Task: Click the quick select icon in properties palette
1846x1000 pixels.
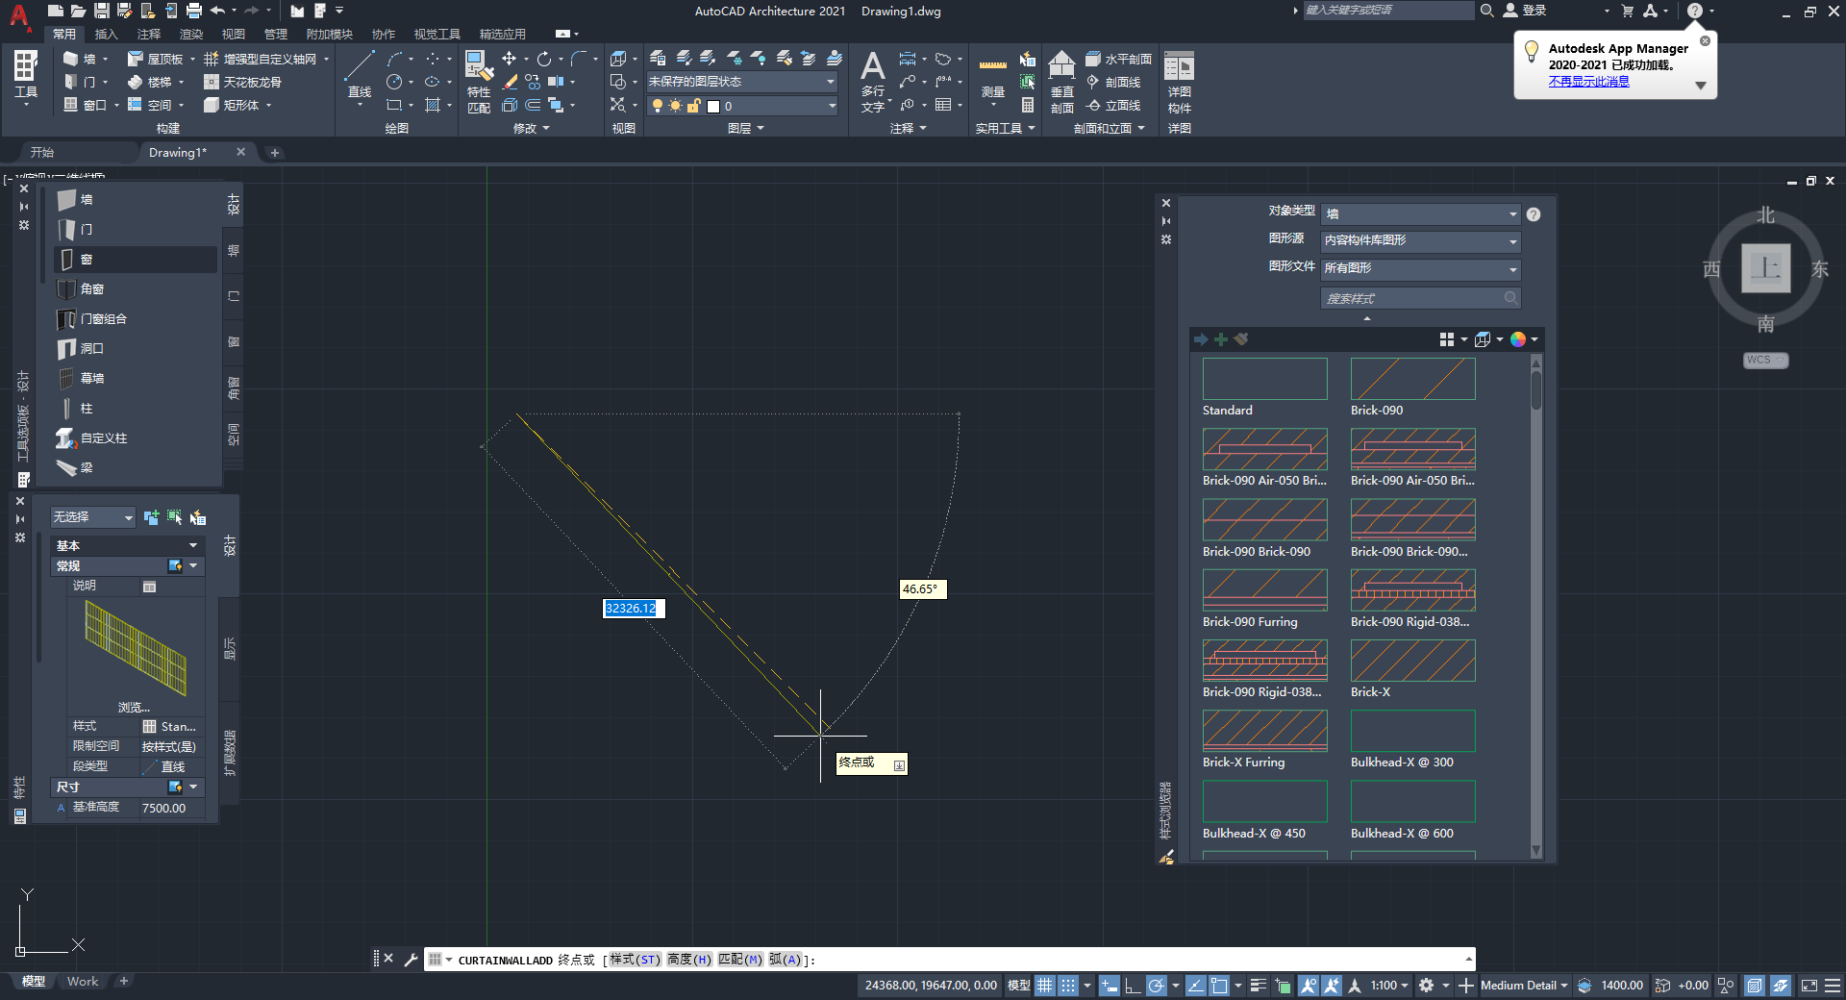Action: pyautogui.click(x=197, y=517)
